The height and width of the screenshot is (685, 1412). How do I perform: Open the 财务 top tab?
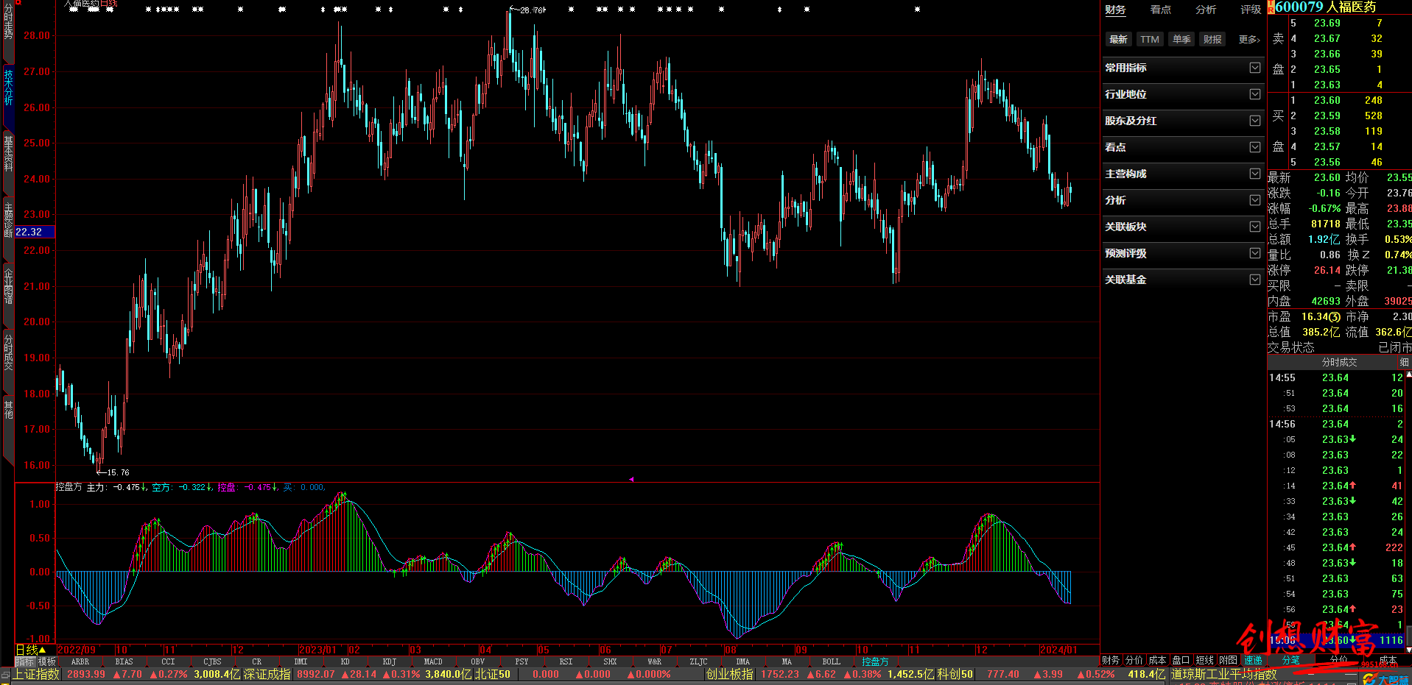click(1115, 10)
